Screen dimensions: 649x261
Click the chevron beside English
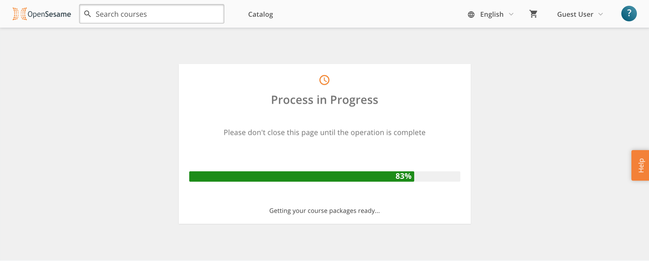click(x=511, y=14)
